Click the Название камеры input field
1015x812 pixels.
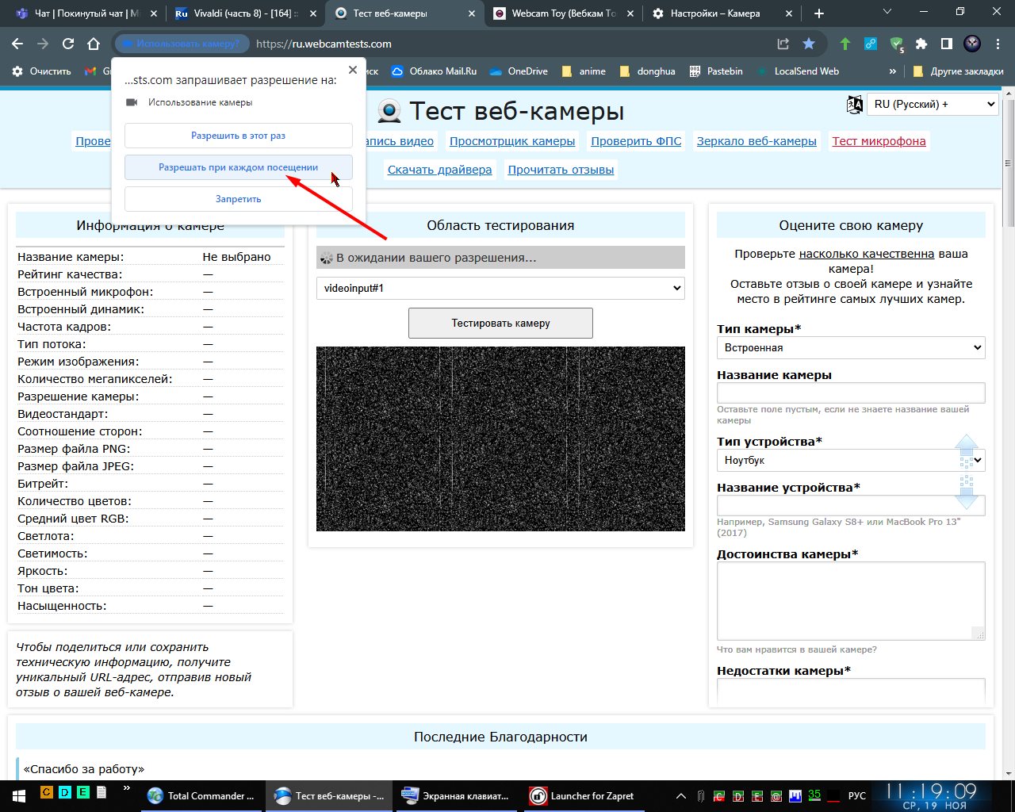pyautogui.click(x=851, y=393)
